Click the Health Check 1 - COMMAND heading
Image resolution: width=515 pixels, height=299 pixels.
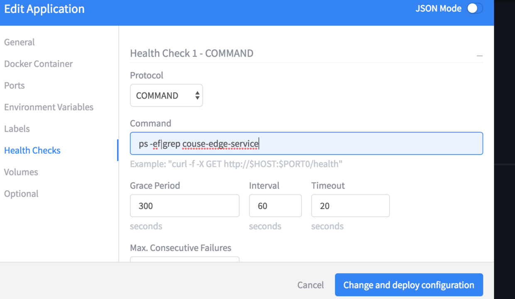[191, 54]
